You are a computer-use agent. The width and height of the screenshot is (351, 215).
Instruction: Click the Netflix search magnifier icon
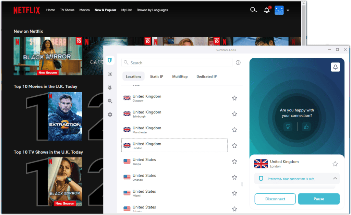[x=253, y=10]
